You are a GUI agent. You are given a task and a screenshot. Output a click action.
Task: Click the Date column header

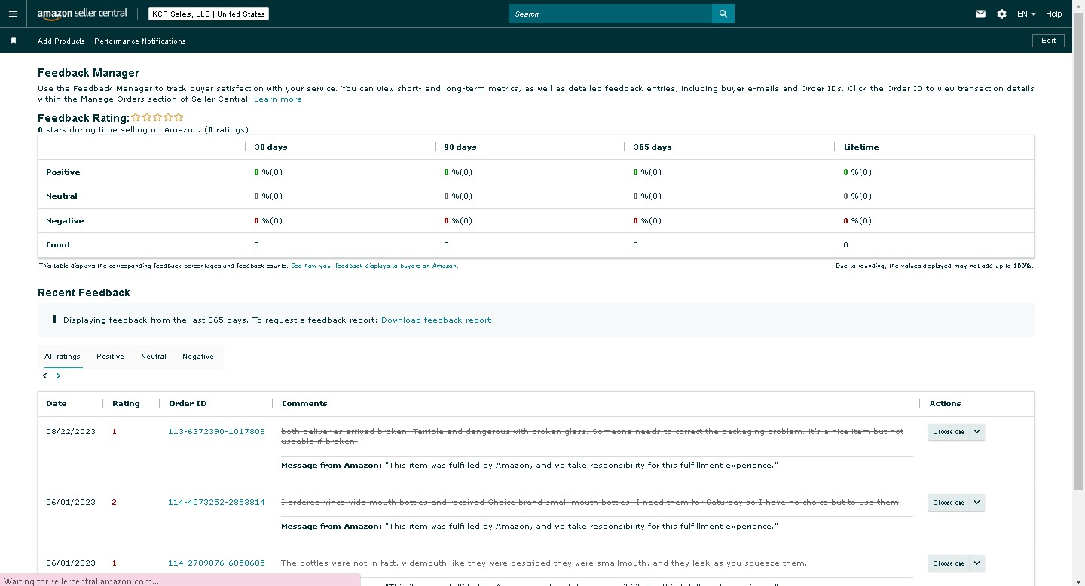point(57,404)
